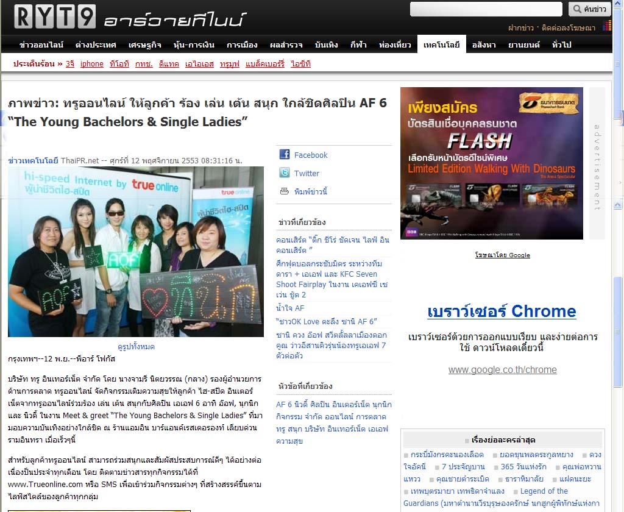Open hot topic 3จี link
Screen dimensions: 624x512
click(70, 64)
